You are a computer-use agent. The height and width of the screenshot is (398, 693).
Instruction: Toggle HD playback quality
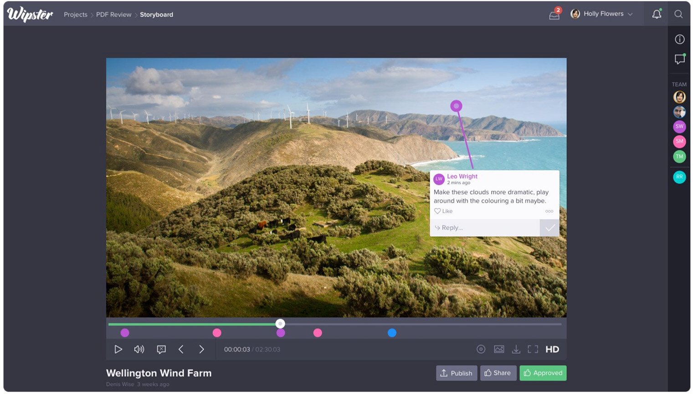click(552, 349)
